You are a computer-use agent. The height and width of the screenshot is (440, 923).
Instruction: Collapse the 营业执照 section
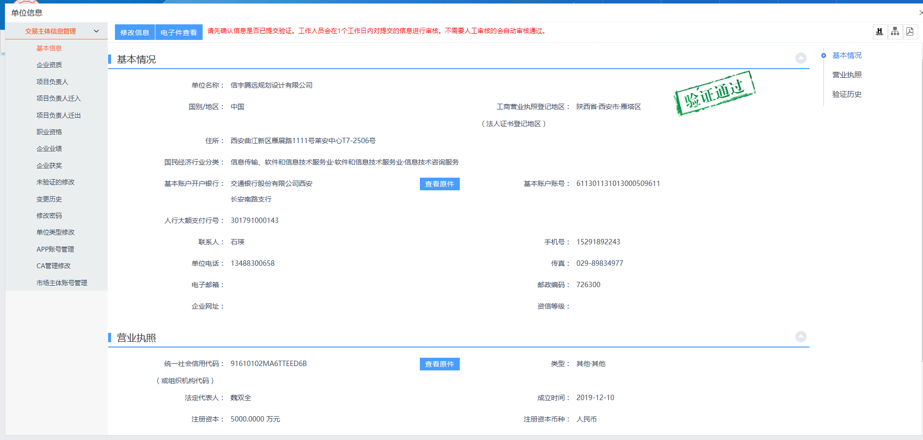point(800,336)
